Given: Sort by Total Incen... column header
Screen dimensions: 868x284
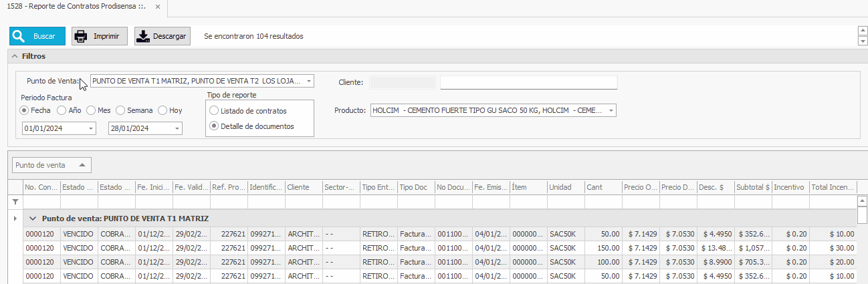Looking at the screenshot, I should coord(833,188).
